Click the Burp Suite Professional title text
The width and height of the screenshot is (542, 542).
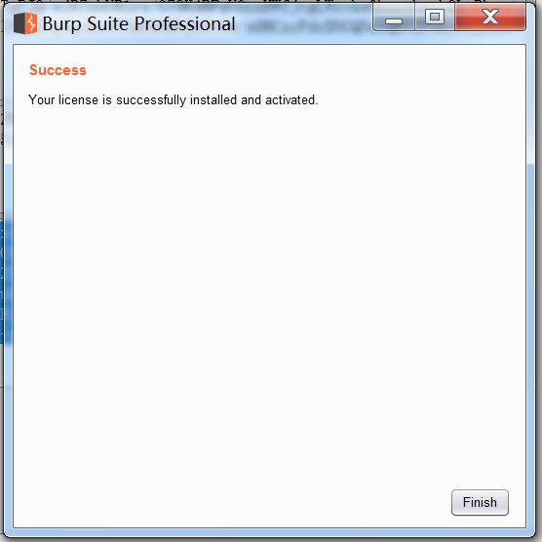[139, 23]
